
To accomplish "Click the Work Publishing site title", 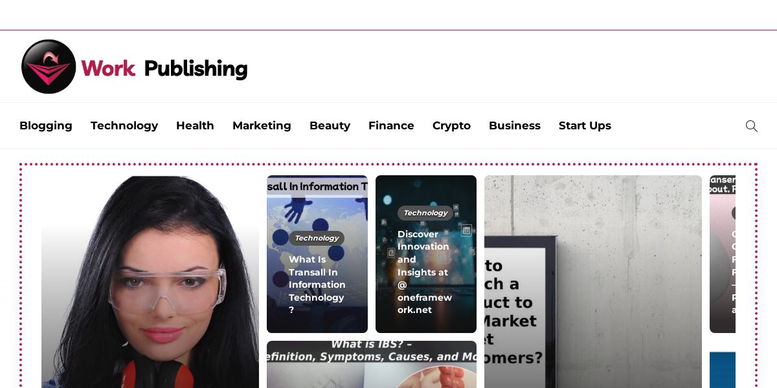I will pos(164,68).
